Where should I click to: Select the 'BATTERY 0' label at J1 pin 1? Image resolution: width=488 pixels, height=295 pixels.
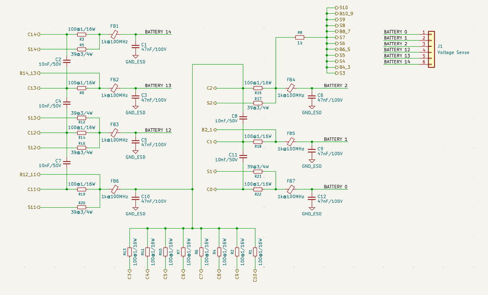point(395,32)
